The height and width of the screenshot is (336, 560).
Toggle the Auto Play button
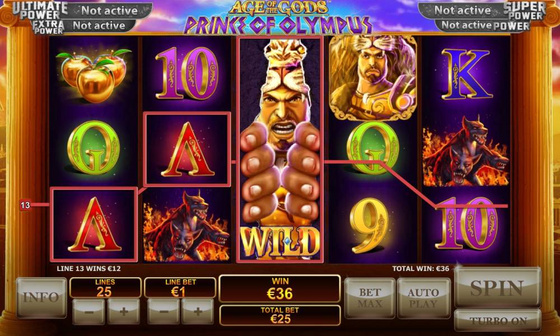tap(423, 298)
